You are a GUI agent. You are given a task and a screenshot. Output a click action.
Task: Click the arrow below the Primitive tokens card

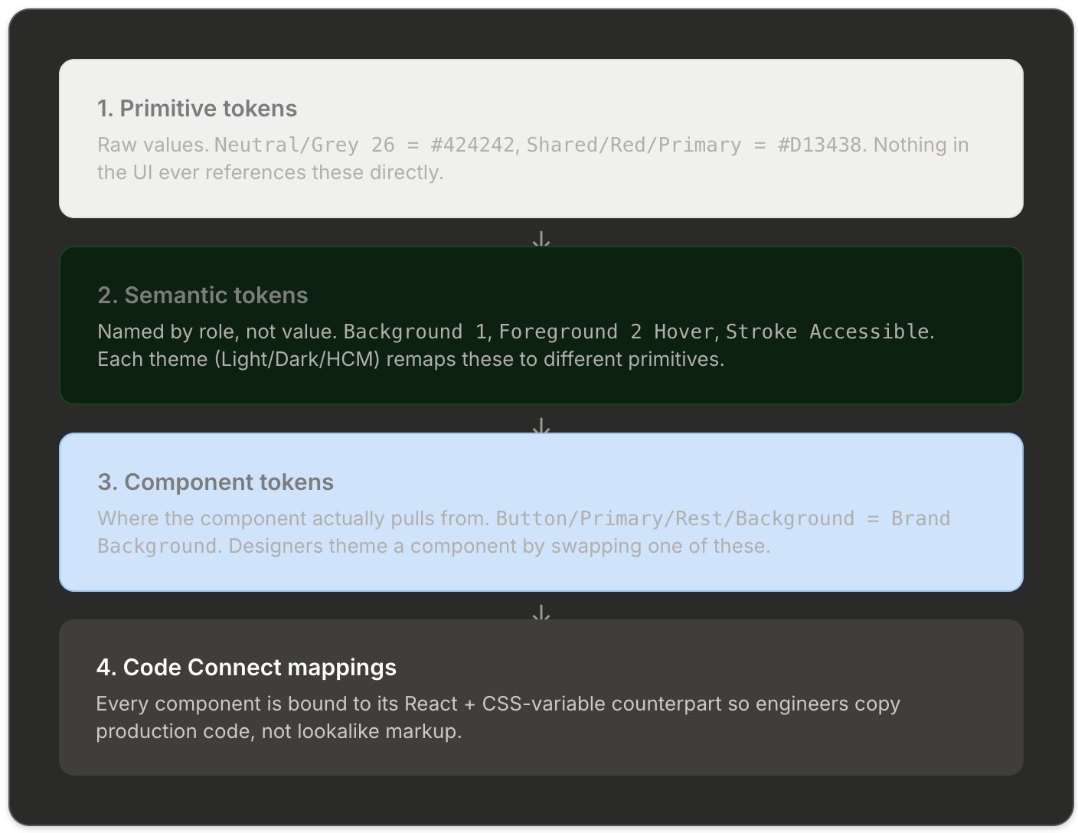coord(541,239)
